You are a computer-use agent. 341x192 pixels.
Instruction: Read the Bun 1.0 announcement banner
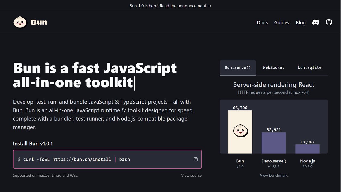pyautogui.click(x=170, y=6)
